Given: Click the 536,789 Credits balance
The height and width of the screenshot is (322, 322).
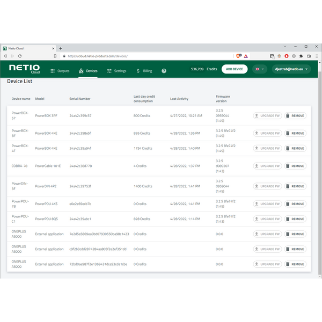Looking at the screenshot, I should [x=204, y=69].
